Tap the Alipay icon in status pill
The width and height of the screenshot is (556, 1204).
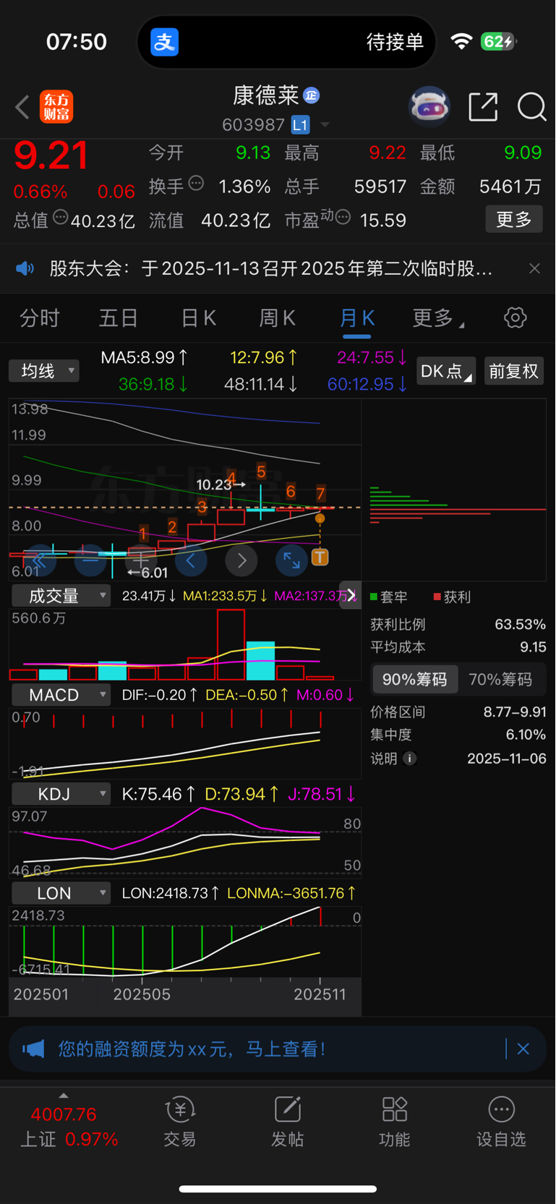[x=165, y=42]
